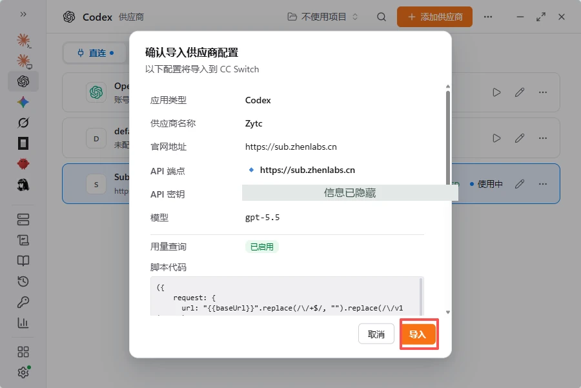Image resolution: width=581 pixels, height=388 pixels.
Task: Open the 不使用项目 project dropdown
Action: click(x=323, y=17)
